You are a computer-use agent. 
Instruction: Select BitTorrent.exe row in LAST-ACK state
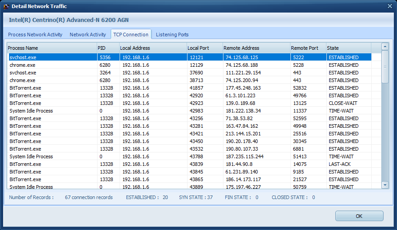(190, 164)
